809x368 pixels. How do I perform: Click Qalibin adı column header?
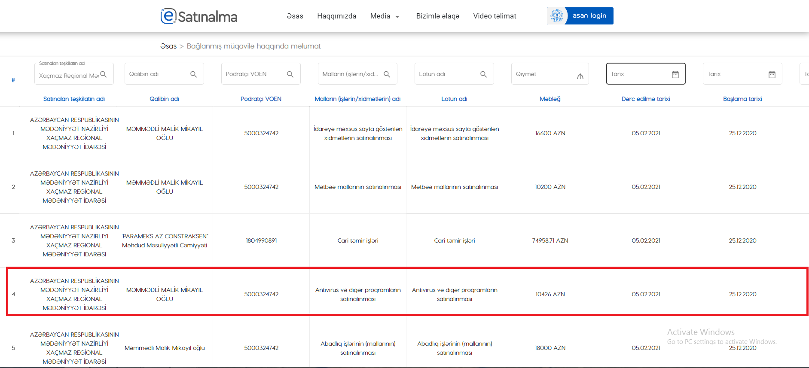point(164,99)
